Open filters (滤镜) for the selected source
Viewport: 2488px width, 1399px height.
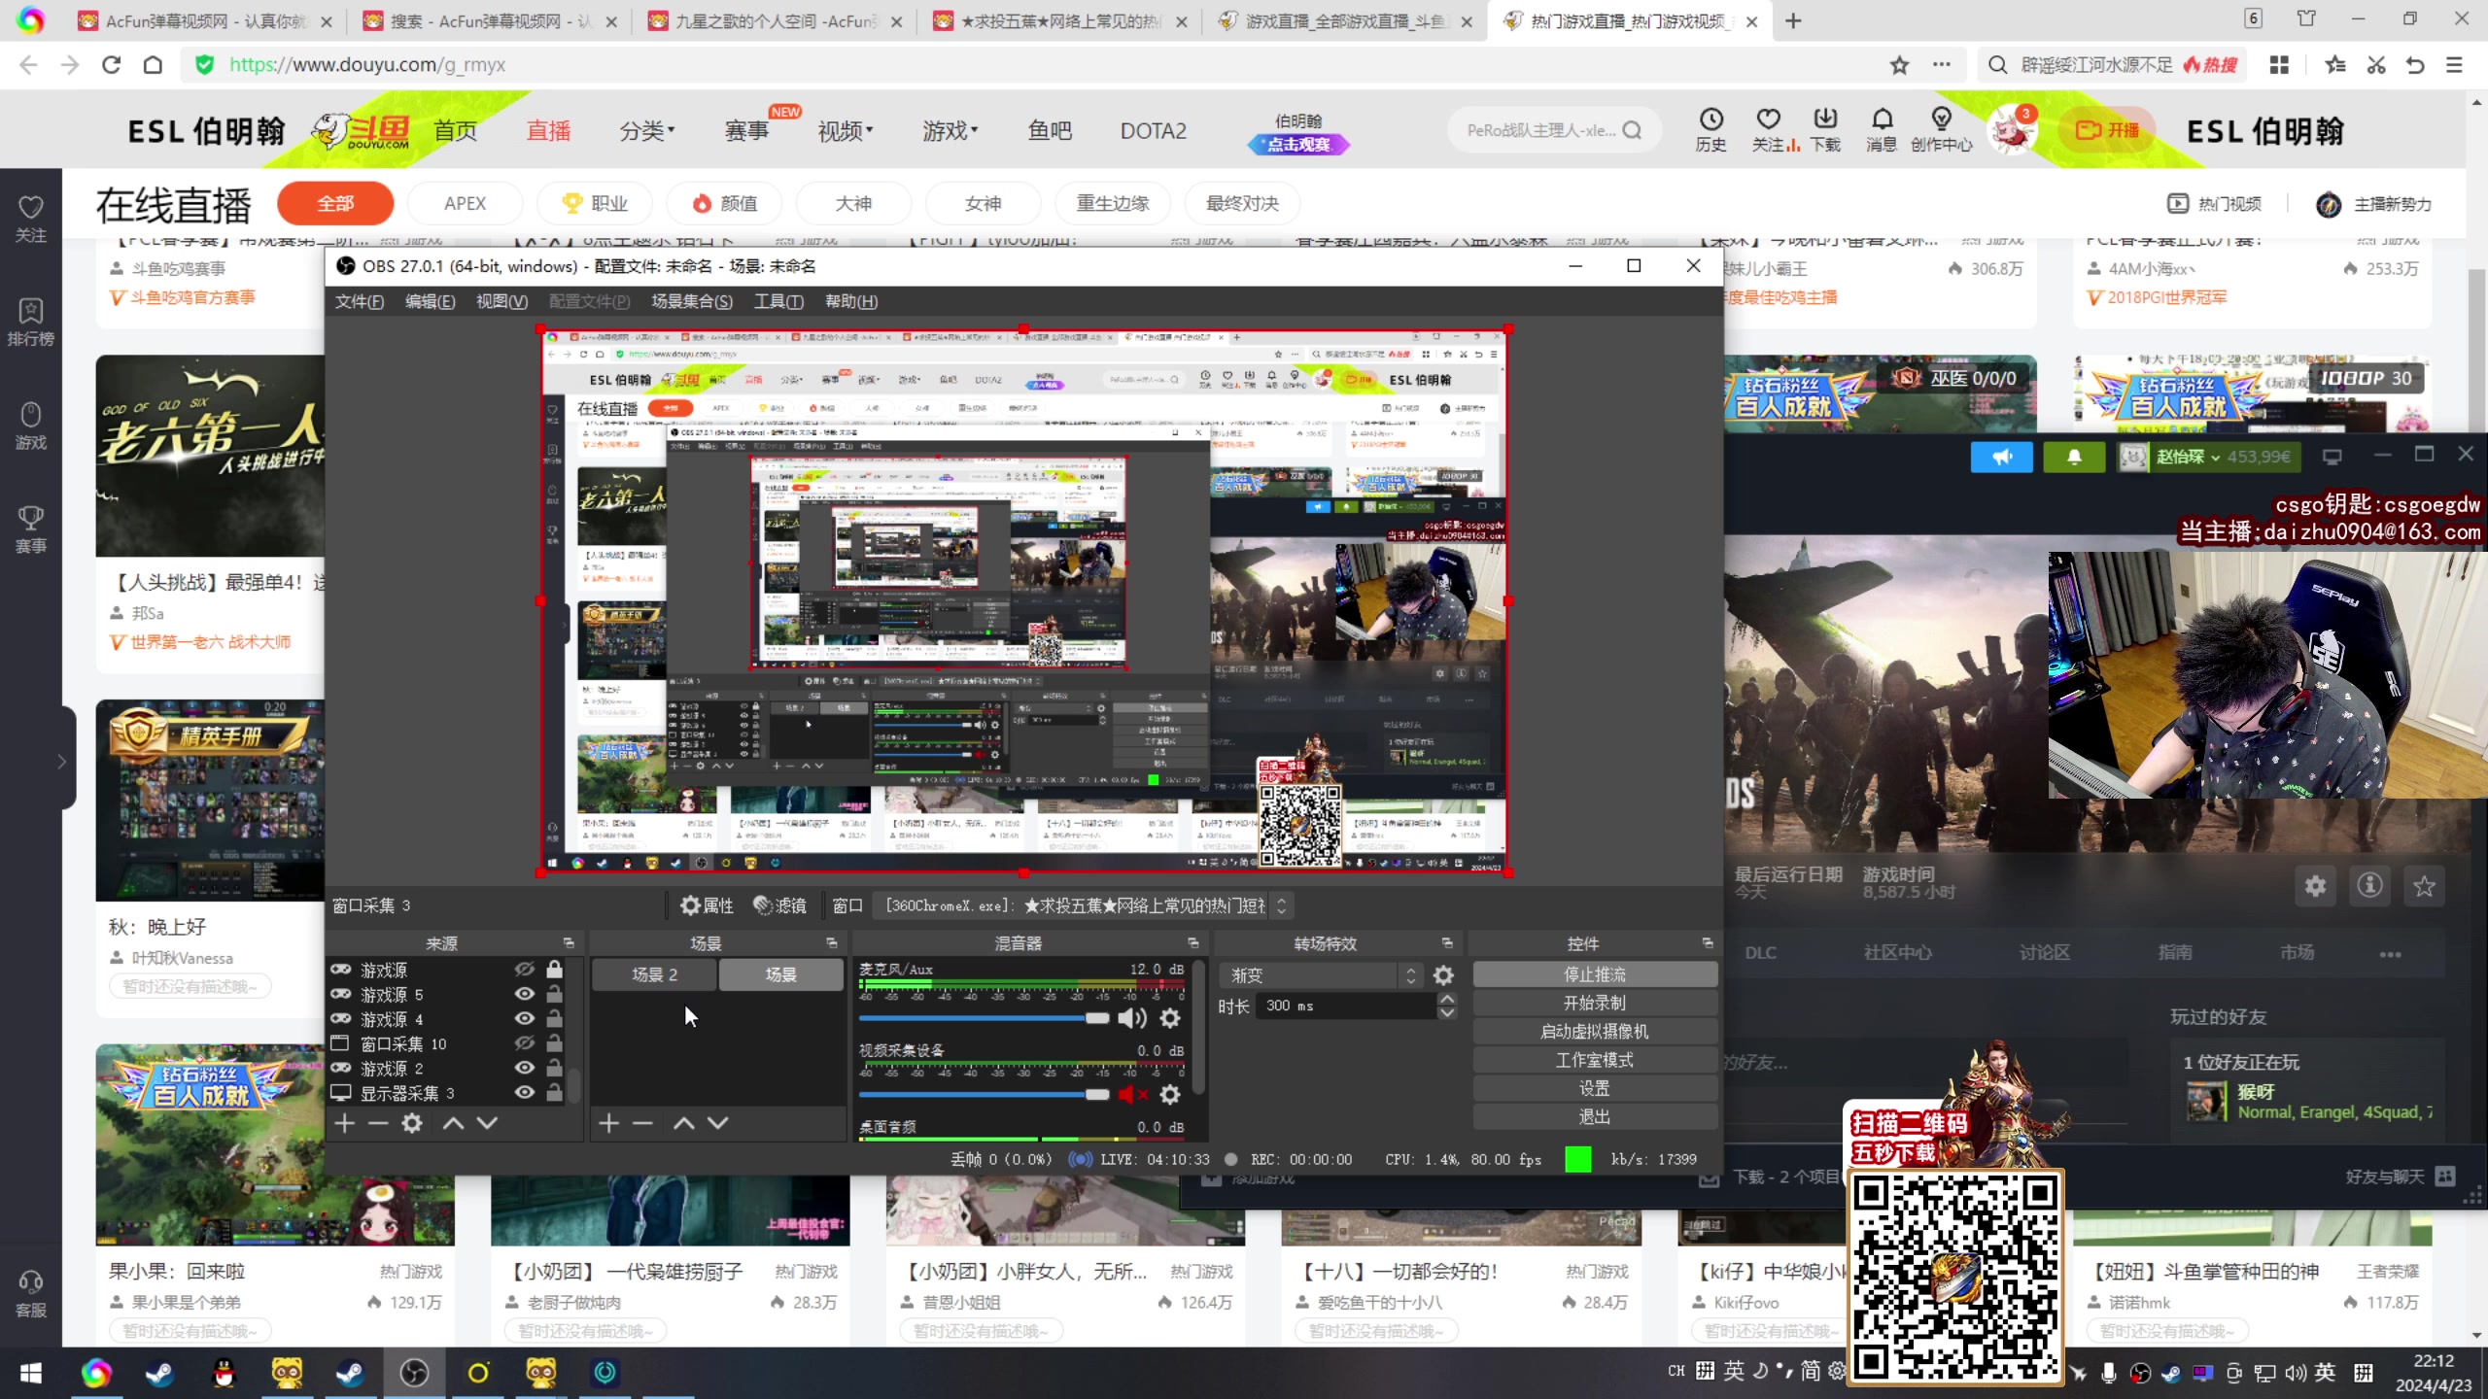(x=779, y=905)
